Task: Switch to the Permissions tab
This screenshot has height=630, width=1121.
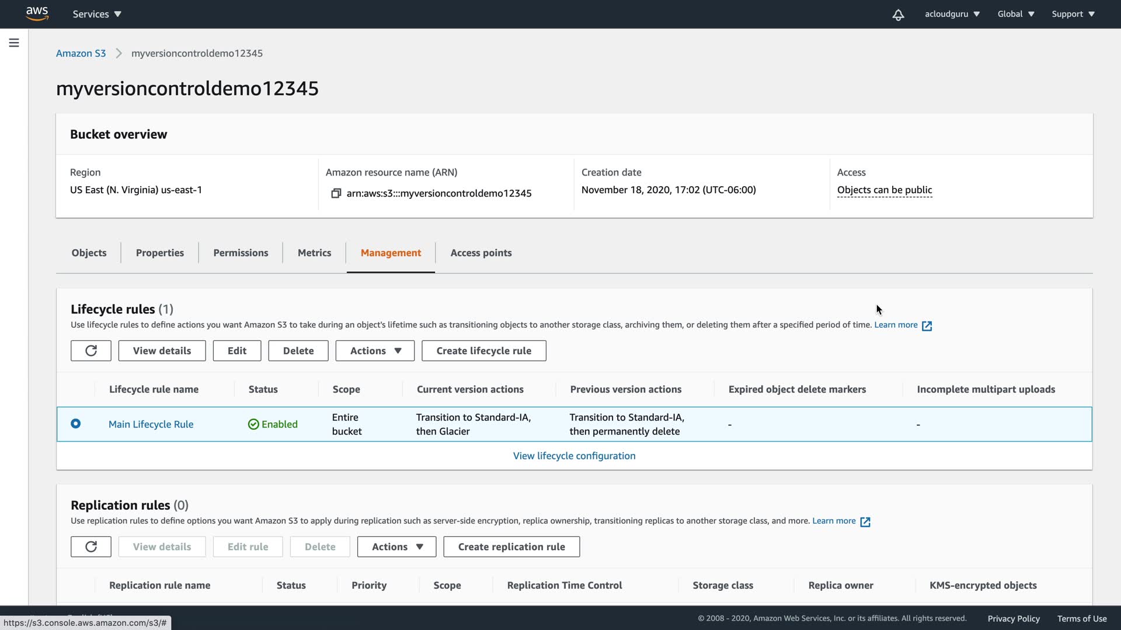Action: (241, 253)
